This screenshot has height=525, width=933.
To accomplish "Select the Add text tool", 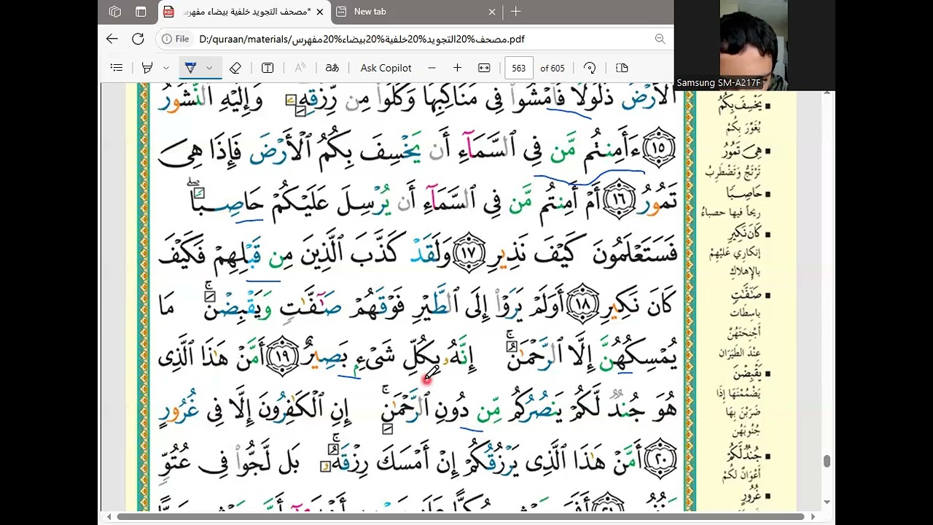I will [268, 68].
